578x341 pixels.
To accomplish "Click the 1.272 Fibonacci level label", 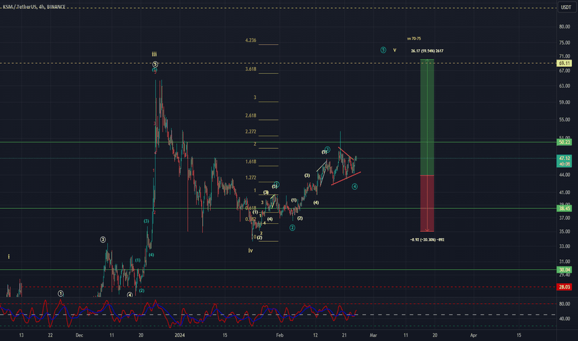I will pos(251,177).
